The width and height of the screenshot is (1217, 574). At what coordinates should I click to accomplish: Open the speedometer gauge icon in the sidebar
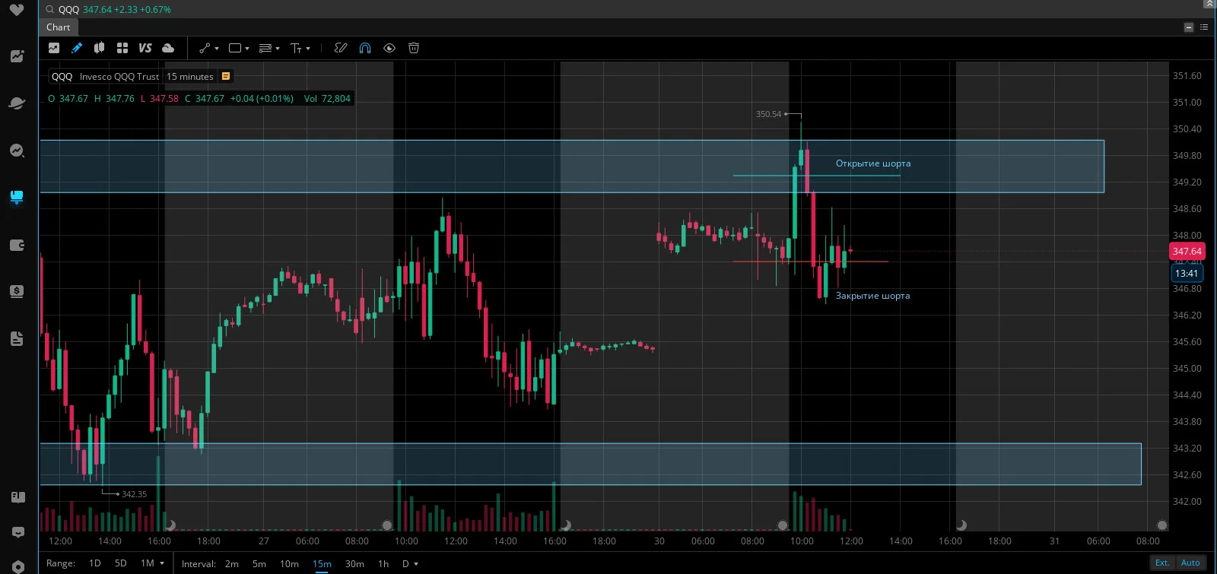click(x=17, y=151)
